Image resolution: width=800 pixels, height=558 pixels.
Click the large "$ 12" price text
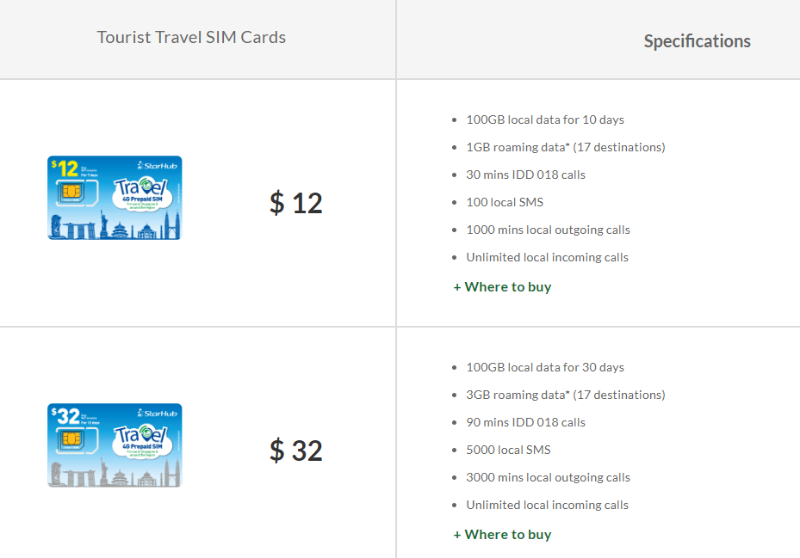(x=295, y=204)
